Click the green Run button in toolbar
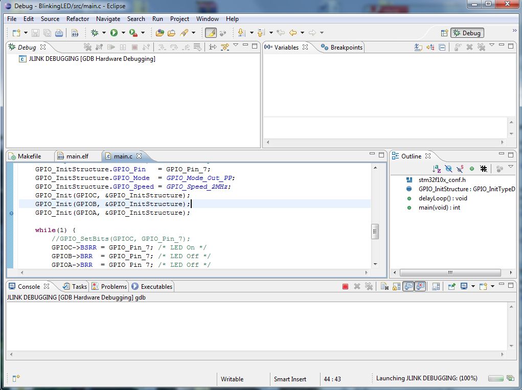Screen dimensions: 522x390 pos(114,33)
